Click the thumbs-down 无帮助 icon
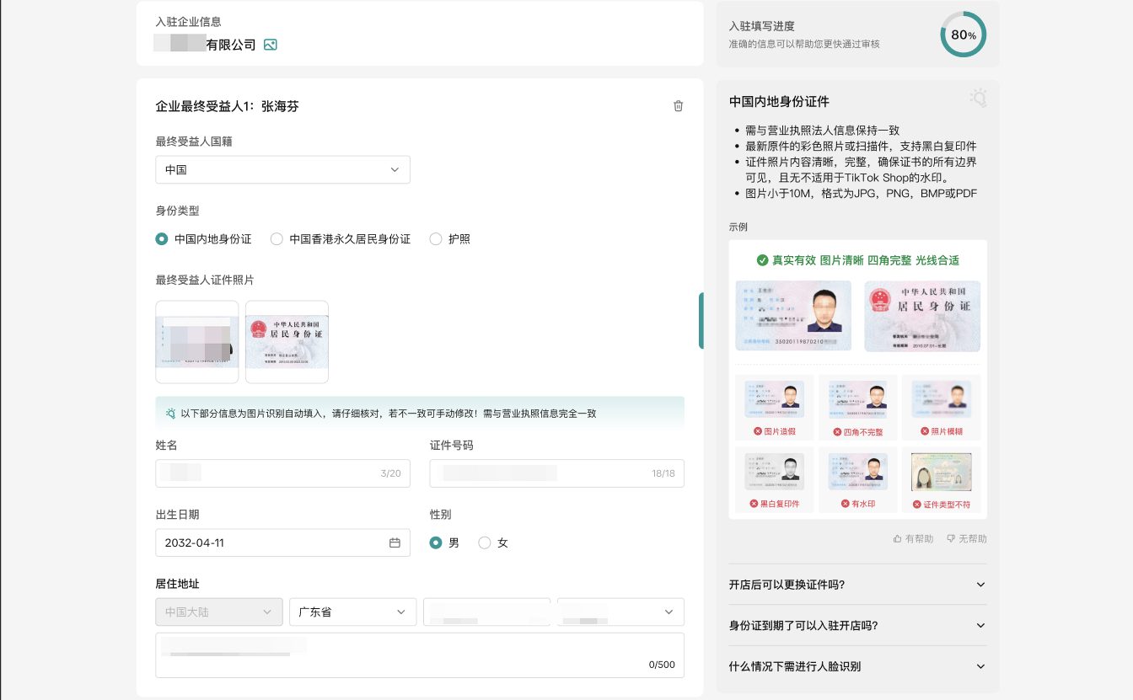Screen dimensions: 1133x700 click(x=951, y=538)
